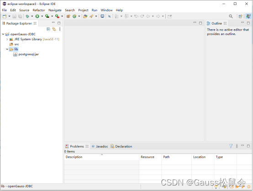Open the Coverage dropdown arrow

click(52, 16)
